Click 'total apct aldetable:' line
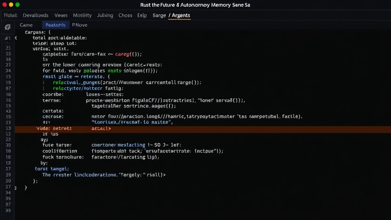Image resolution: width=391 pixels, height=220 pixels. point(60,38)
